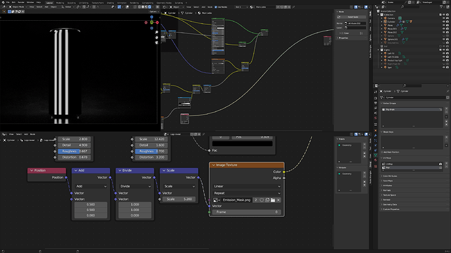Viewport: 451px width, 253px height.
Task: Collapse the Image Texture node header
Action: click(x=214, y=165)
